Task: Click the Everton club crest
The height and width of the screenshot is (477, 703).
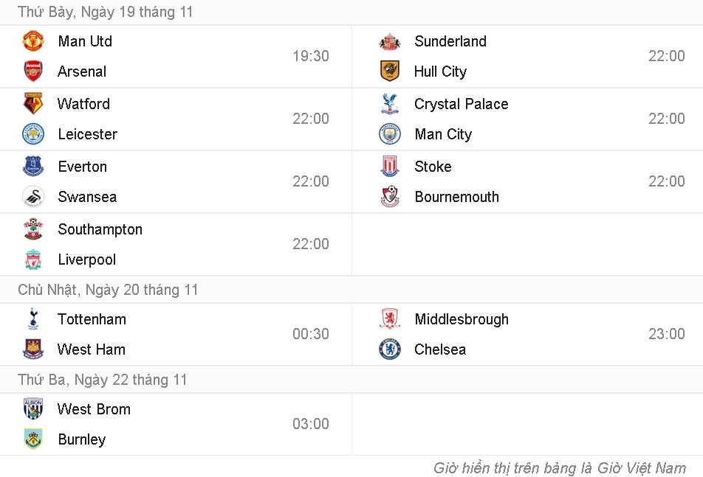Action: click(x=33, y=167)
